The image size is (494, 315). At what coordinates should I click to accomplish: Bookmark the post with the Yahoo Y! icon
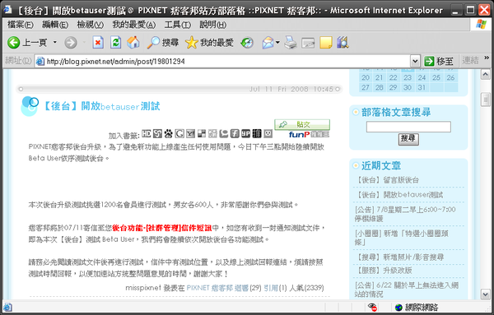[x=191, y=134]
